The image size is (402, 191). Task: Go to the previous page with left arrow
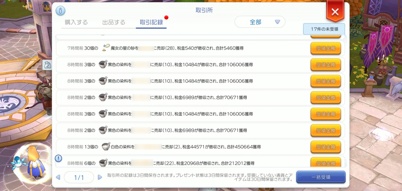(x=58, y=177)
